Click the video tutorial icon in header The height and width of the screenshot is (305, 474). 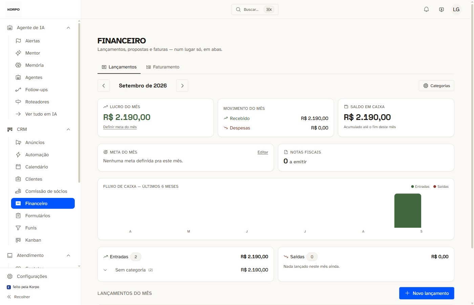(x=441, y=9)
